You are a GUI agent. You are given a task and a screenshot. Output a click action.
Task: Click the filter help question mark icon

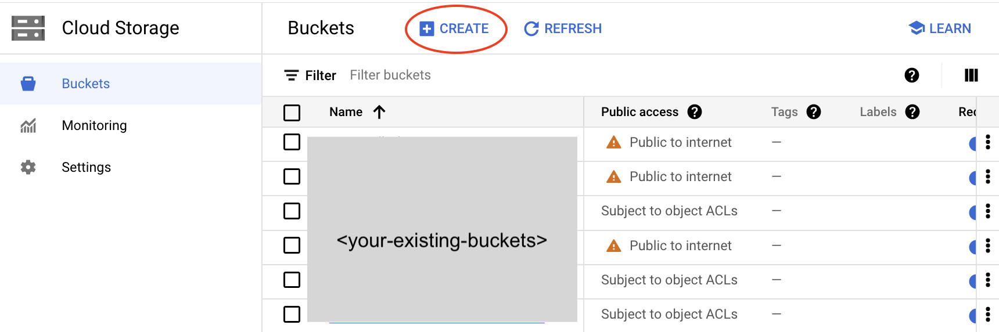pos(912,75)
